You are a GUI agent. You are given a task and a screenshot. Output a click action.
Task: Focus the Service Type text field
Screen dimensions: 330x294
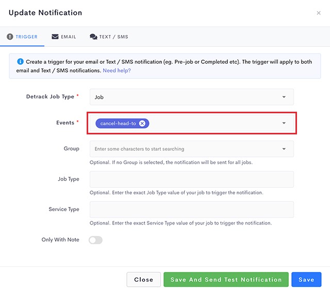coord(192,210)
